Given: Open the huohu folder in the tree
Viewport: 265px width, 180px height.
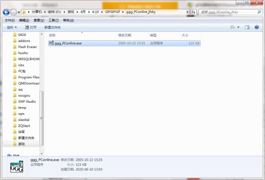Looking at the screenshot, I should (23, 53).
